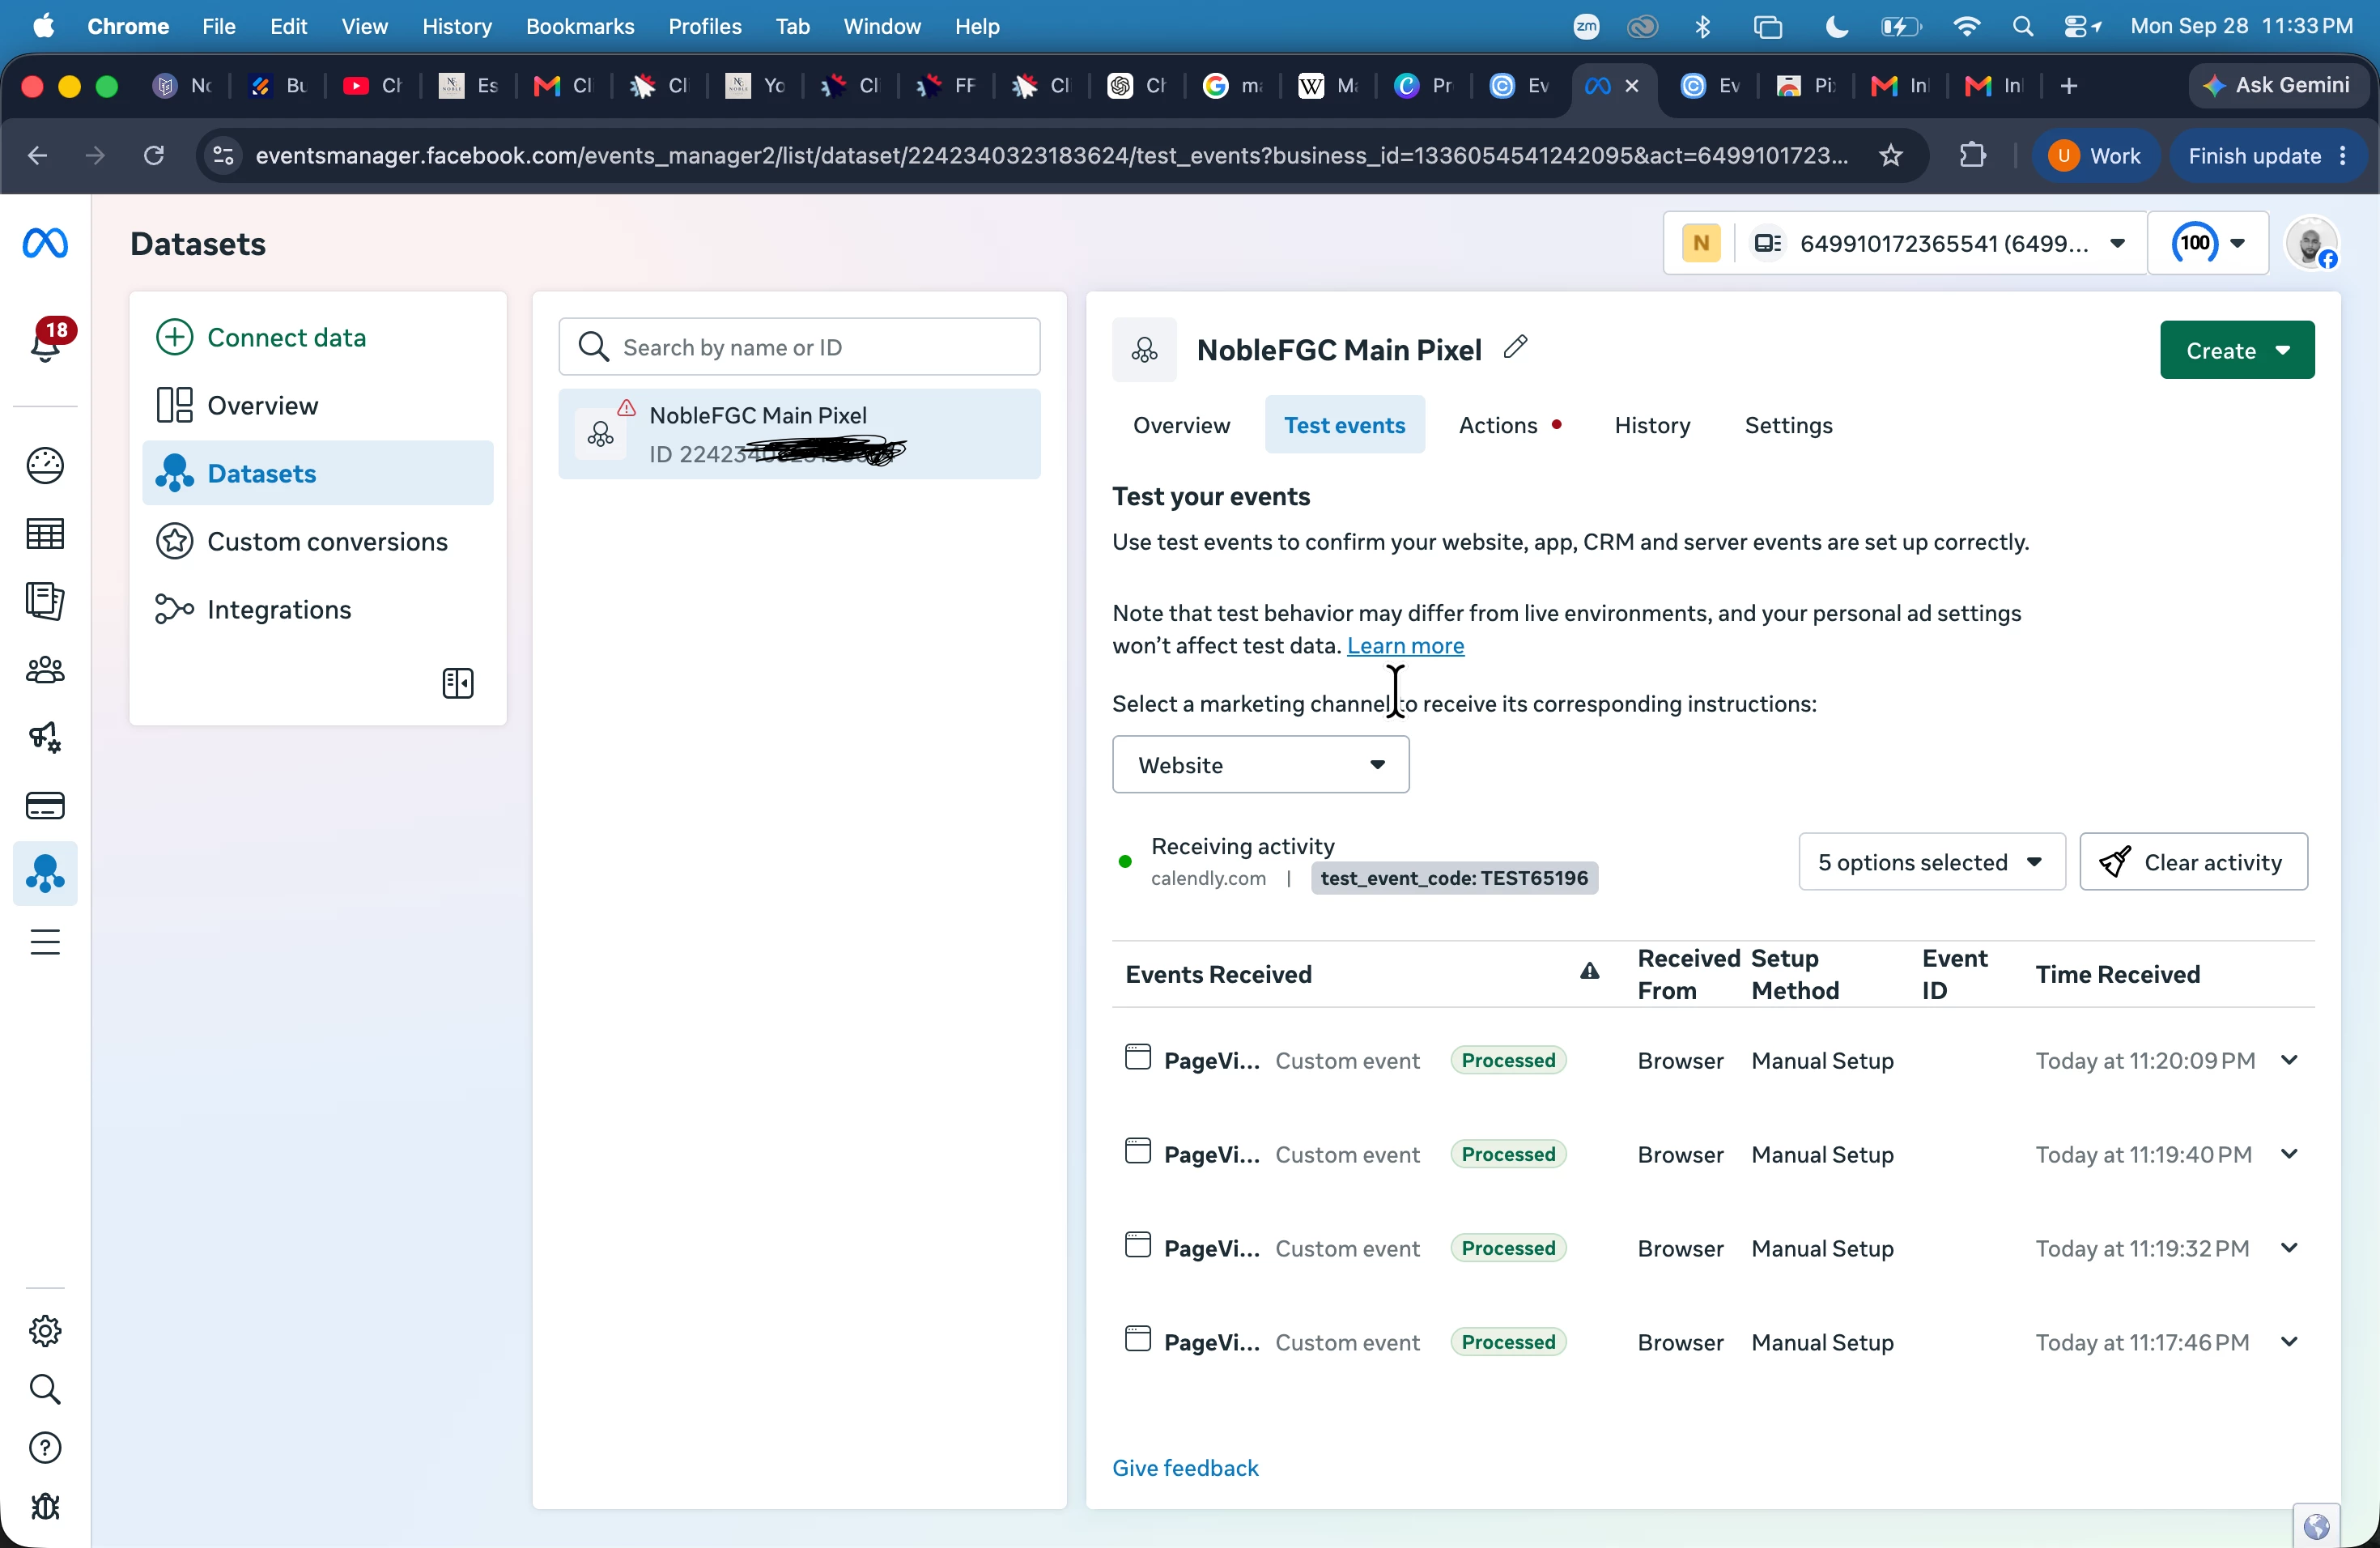Collapse the Datasets navigation panel icon
This screenshot has width=2380, height=1548.
click(458, 684)
